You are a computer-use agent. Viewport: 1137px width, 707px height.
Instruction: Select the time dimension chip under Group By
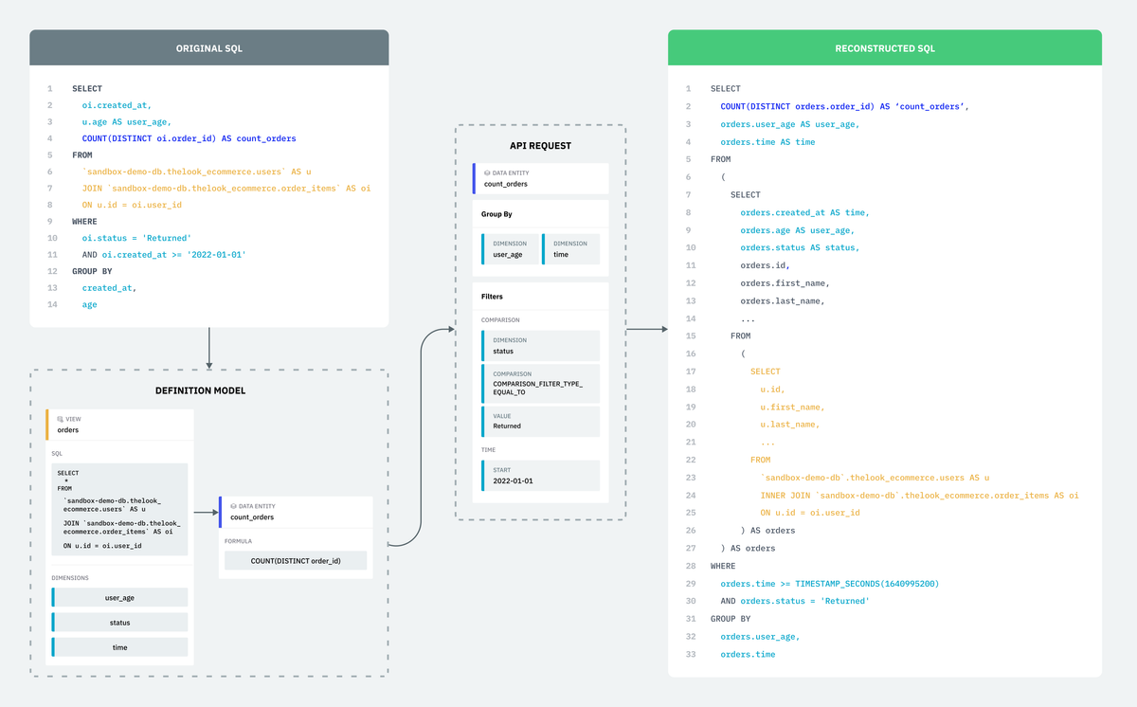pos(569,248)
